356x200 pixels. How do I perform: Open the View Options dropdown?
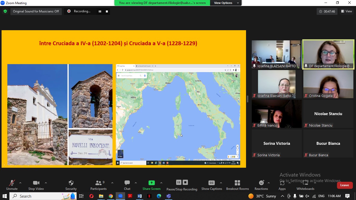(x=226, y=3)
